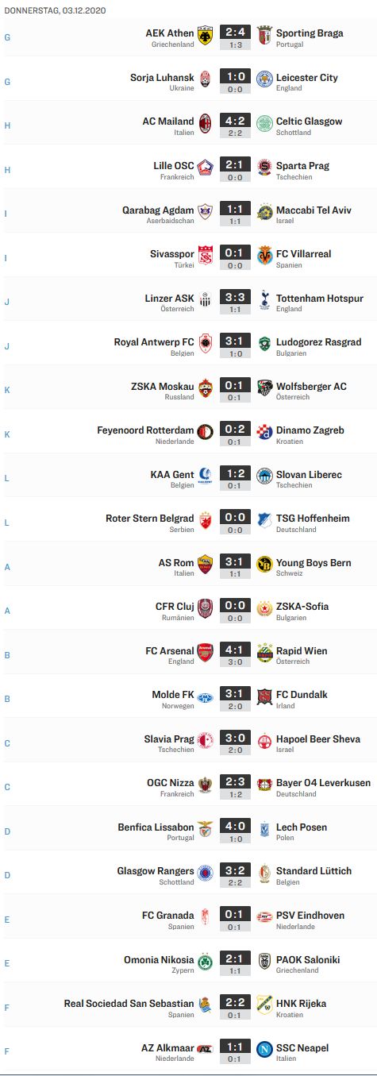The width and height of the screenshot is (377, 1076).
Task: Click the Benfica Lissabon crest icon
Action: (206, 830)
